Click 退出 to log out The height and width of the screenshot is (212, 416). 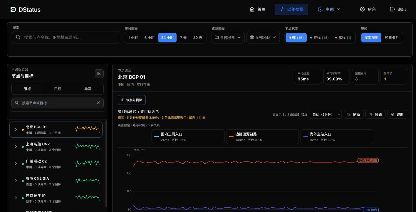(398, 9)
